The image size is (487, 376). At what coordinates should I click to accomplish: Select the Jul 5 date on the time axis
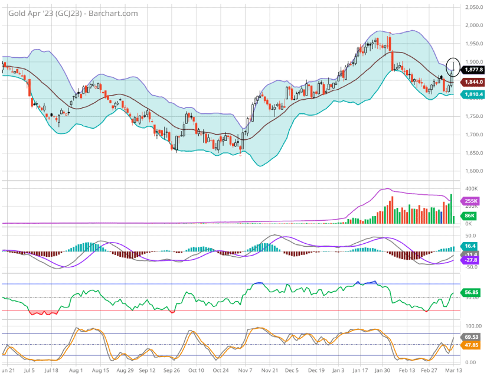click(x=28, y=371)
